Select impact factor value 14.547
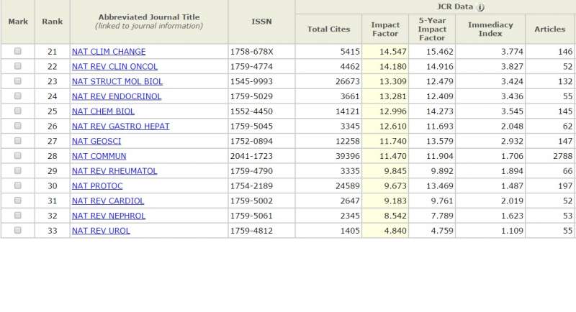576x312 pixels. [392, 52]
